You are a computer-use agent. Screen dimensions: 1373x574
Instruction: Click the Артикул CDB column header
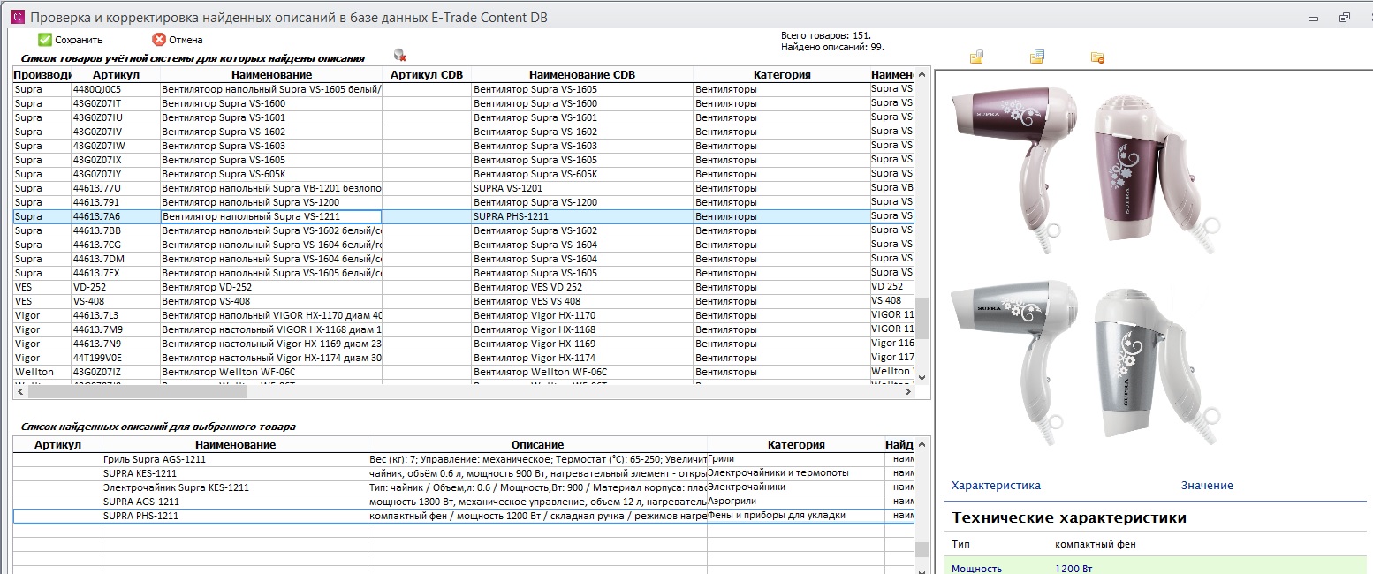click(426, 75)
